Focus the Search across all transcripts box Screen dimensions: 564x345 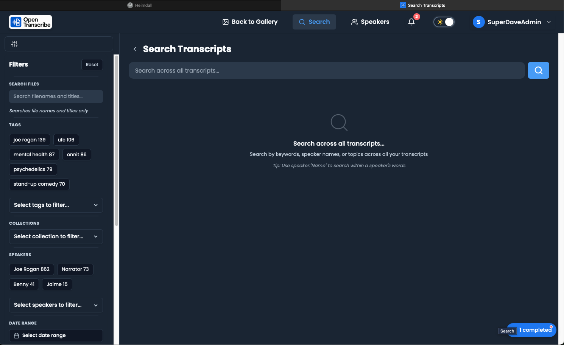click(x=327, y=70)
